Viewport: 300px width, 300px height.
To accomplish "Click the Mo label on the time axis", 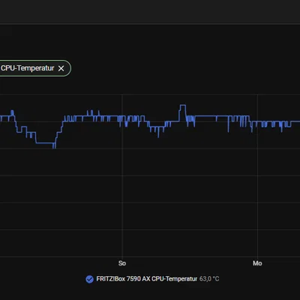I will (257, 263).
